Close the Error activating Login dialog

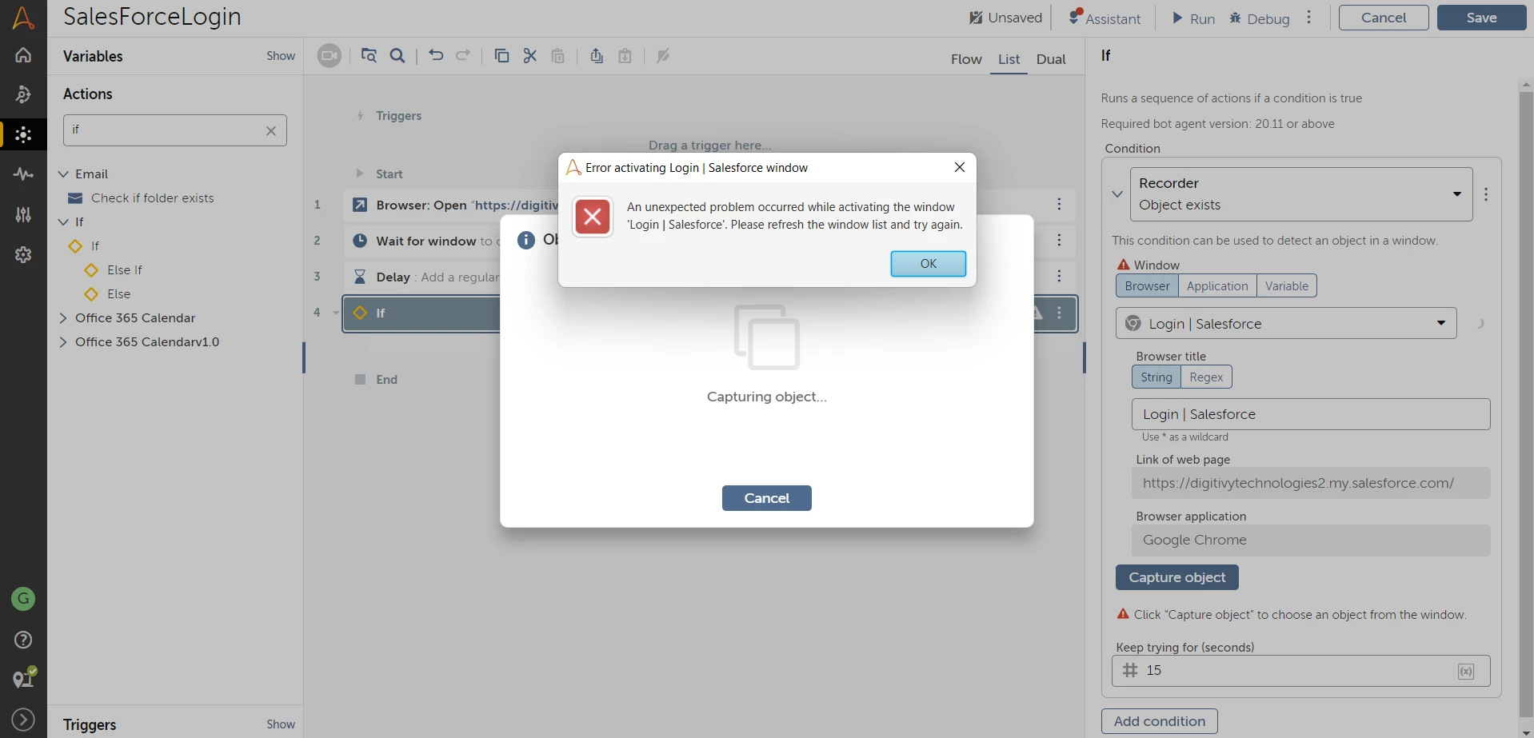pos(960,167)
